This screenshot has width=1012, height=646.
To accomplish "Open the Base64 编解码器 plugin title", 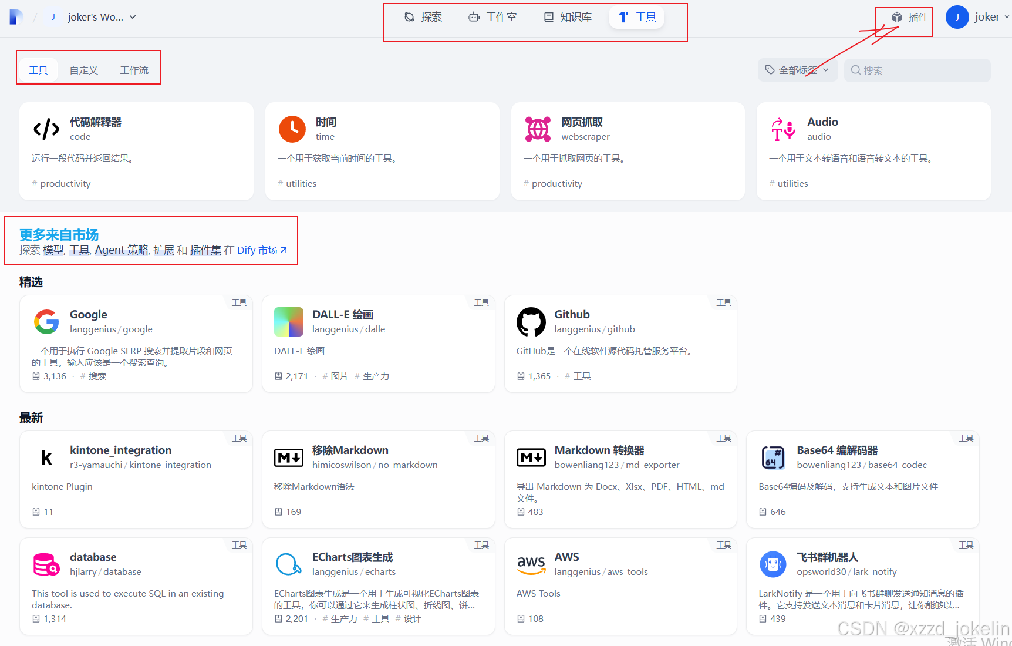I will coord(837,450).
